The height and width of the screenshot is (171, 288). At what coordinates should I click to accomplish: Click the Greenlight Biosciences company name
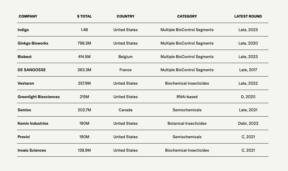pyautogui.click(x=39, y=97)
